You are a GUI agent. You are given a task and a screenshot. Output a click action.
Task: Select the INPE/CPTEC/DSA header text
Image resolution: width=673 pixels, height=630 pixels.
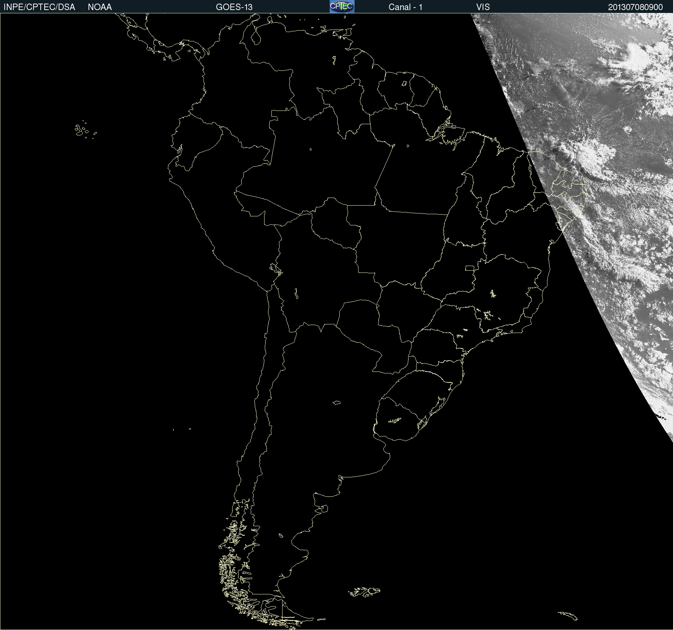39,7
